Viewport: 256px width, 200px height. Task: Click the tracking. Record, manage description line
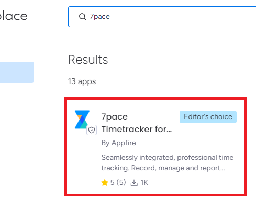(x=163, y=168)
